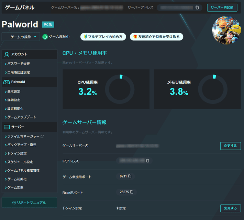The width and height of the screenshot is (244, 220).
Task: Copy the server address with the clipboard icon
Action: pos(197,8)
